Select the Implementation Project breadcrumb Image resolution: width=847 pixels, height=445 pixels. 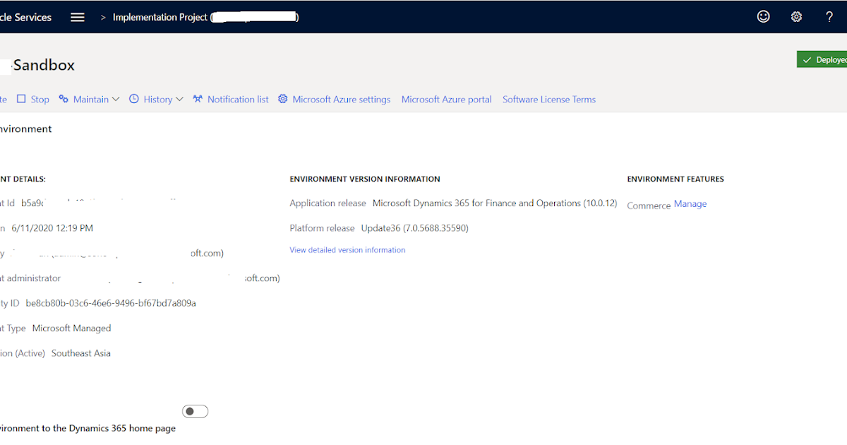click(x=159, y=16)
